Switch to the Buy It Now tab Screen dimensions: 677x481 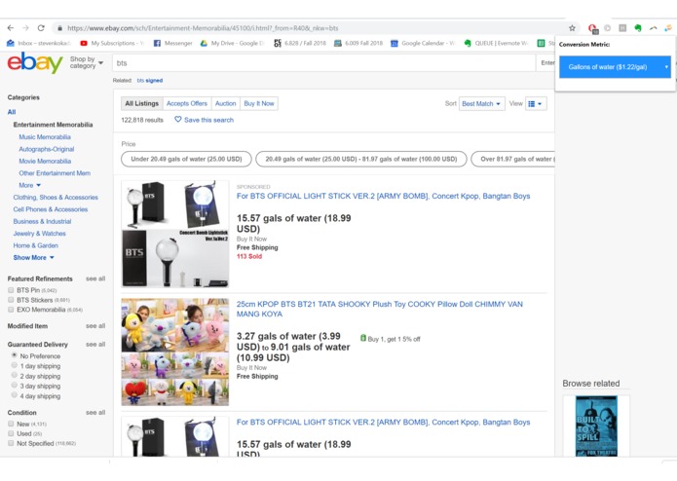click(259, 103)
